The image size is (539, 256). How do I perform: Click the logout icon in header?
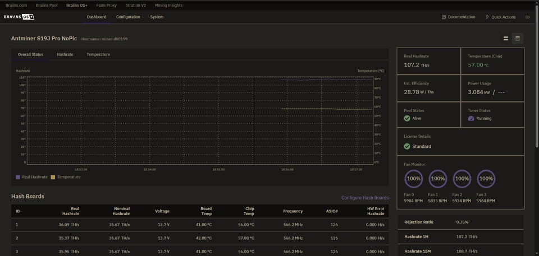527,17
